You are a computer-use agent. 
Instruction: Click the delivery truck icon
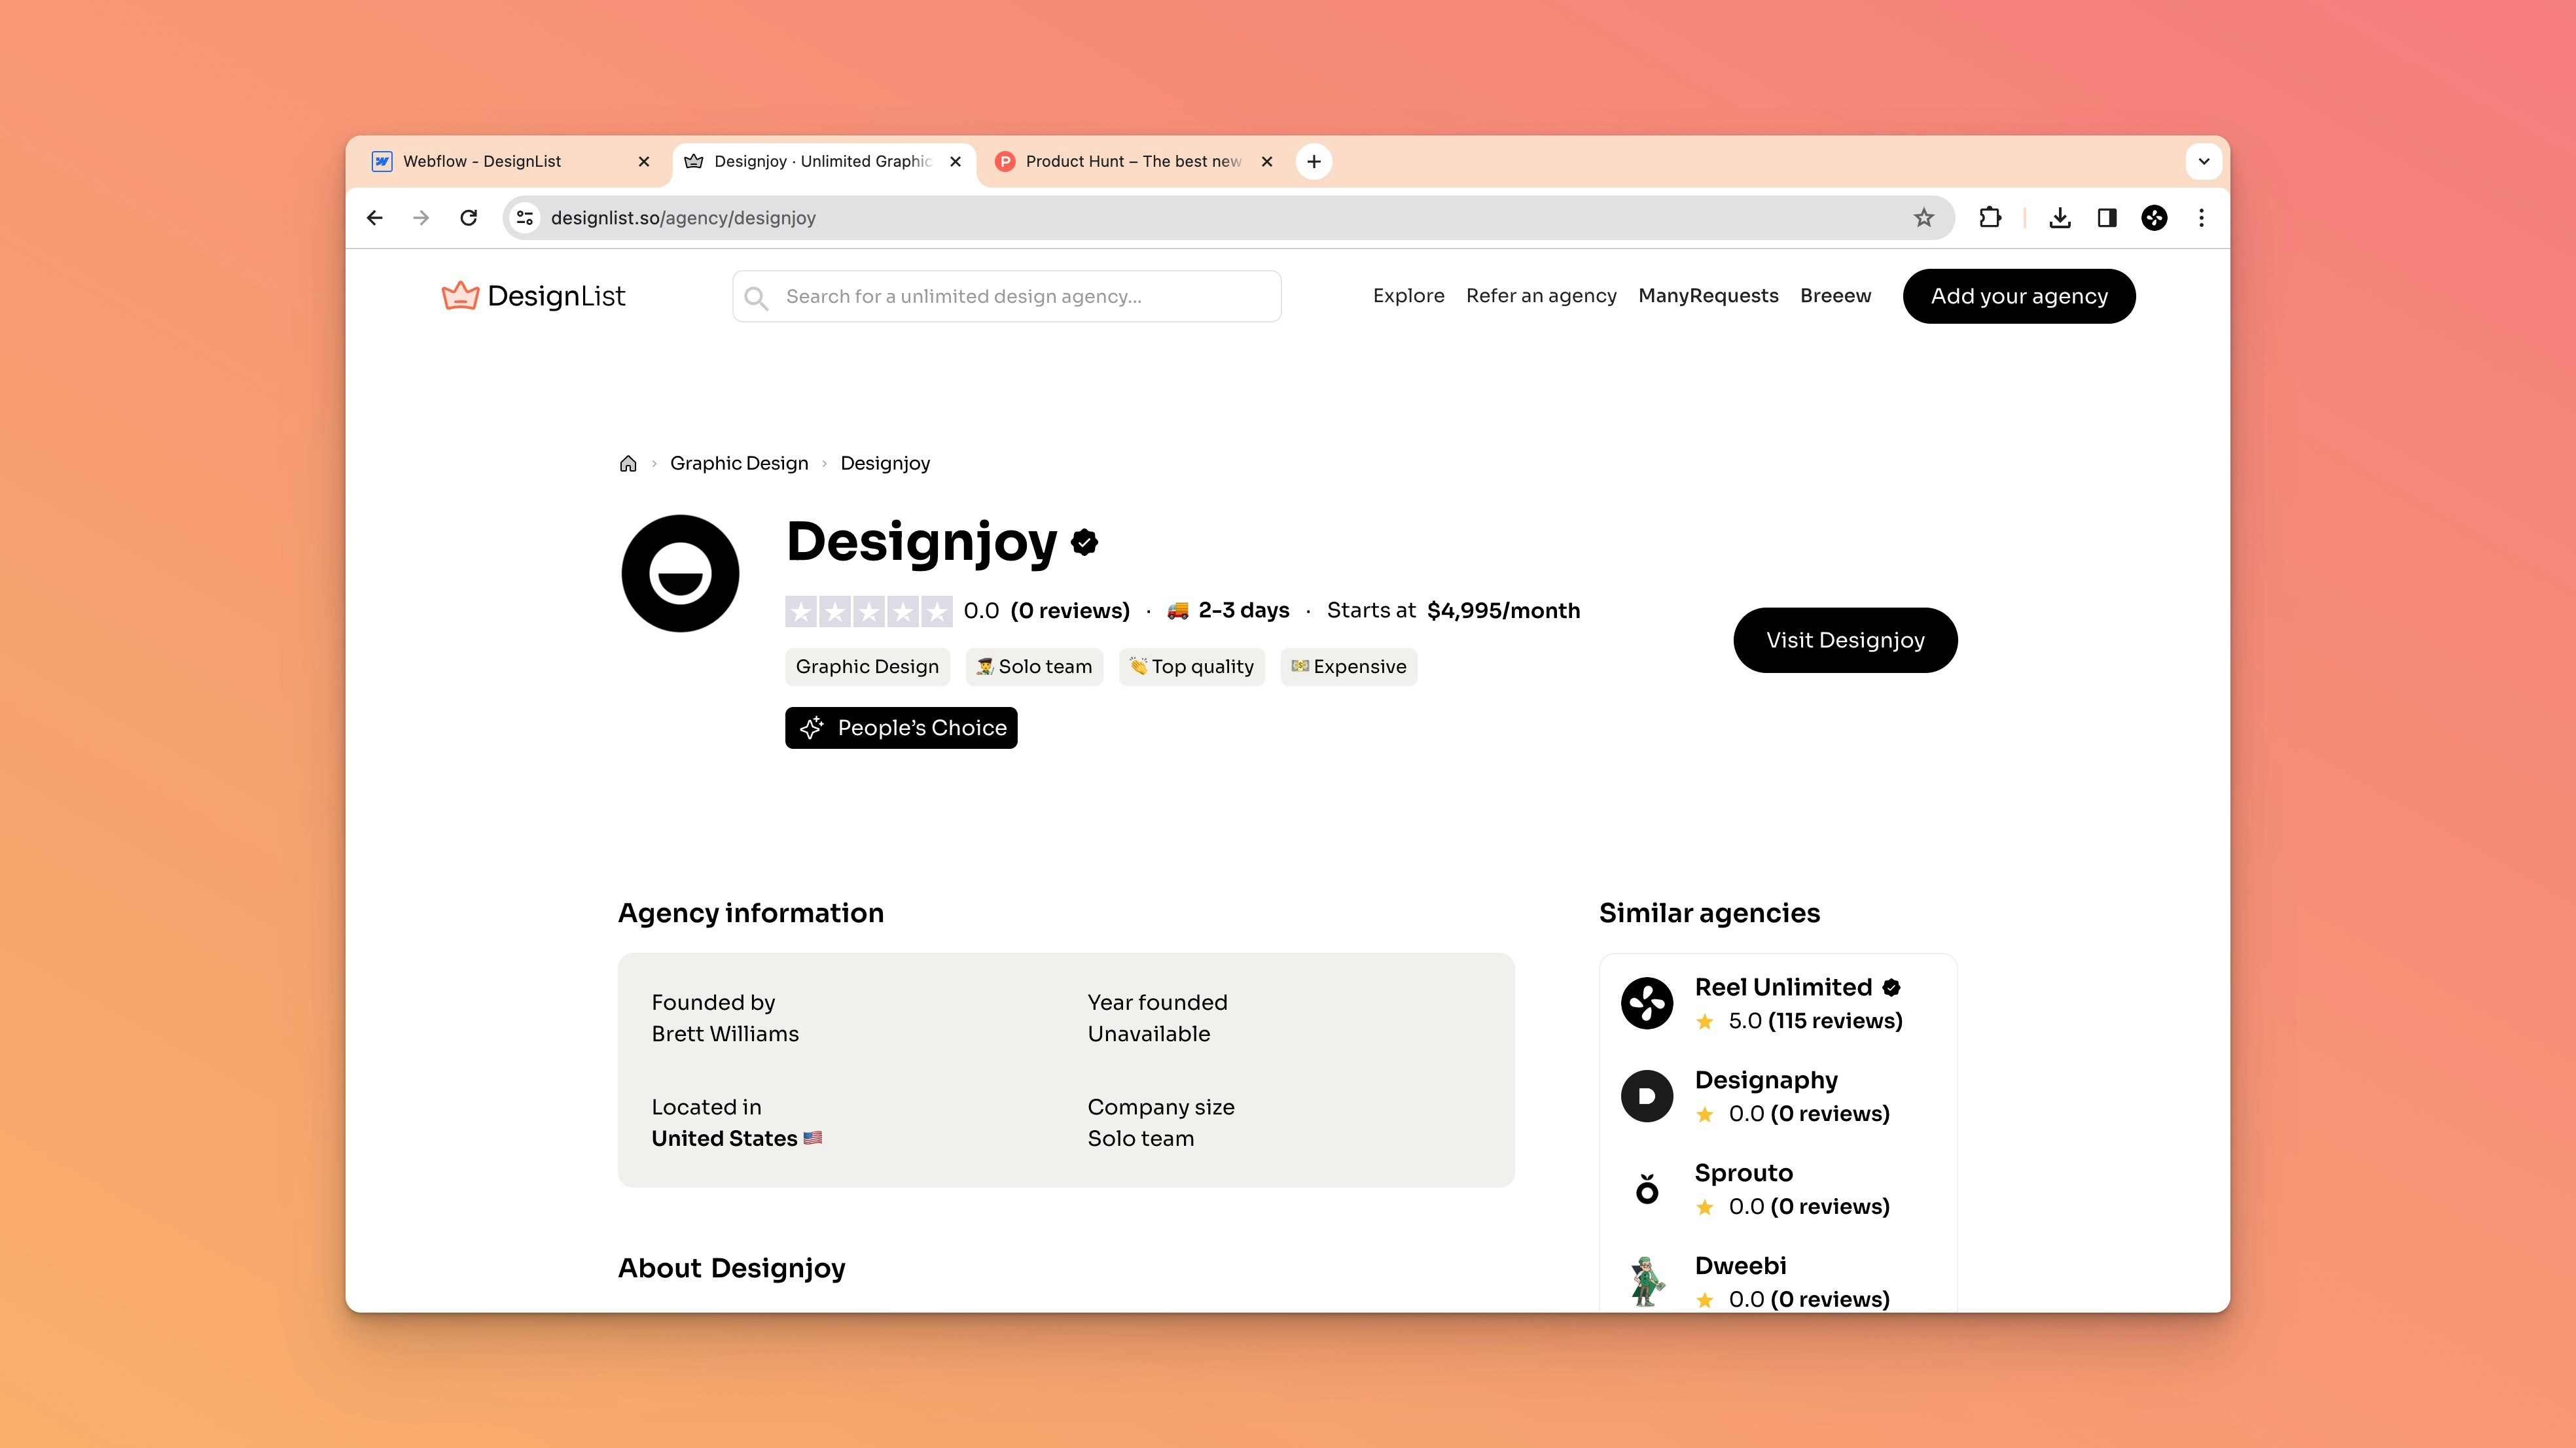tap(1178, 611)
